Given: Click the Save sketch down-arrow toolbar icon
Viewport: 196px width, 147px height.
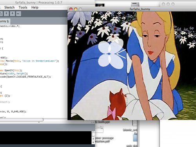Looking at the screenshot, I should click(12, 14).
